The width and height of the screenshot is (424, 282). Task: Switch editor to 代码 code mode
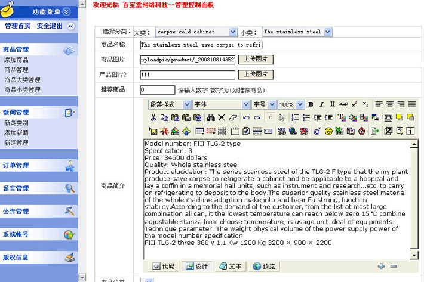tap(164, 266)
